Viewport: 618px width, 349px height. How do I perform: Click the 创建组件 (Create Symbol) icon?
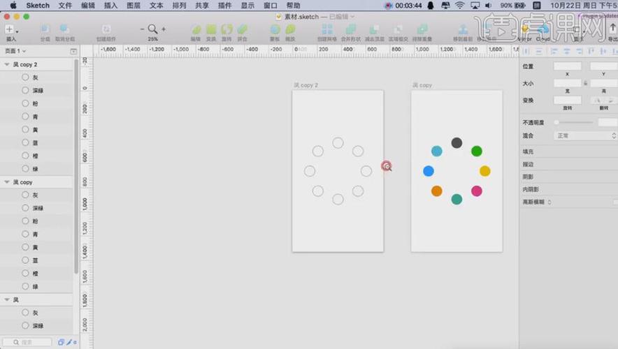coord(106,30)
